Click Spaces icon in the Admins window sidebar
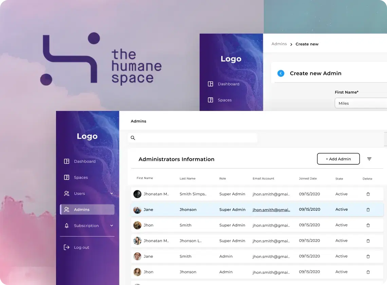This screenshot has width=387, height=285. point(67,177)
